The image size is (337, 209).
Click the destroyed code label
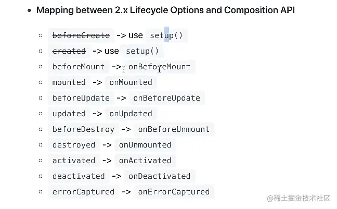coord(74,145)
